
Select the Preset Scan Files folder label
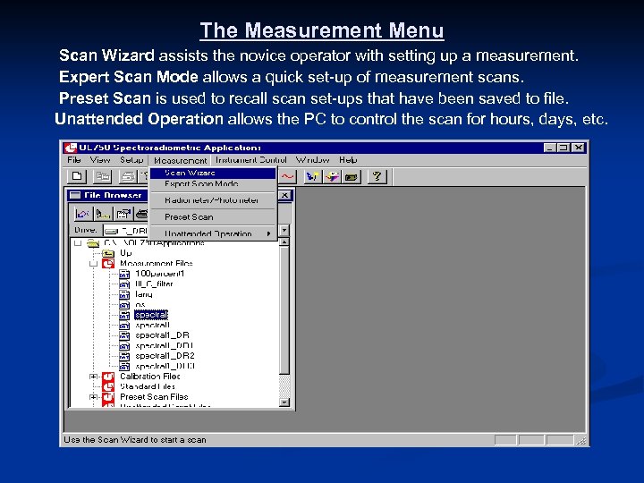point(154,397)
